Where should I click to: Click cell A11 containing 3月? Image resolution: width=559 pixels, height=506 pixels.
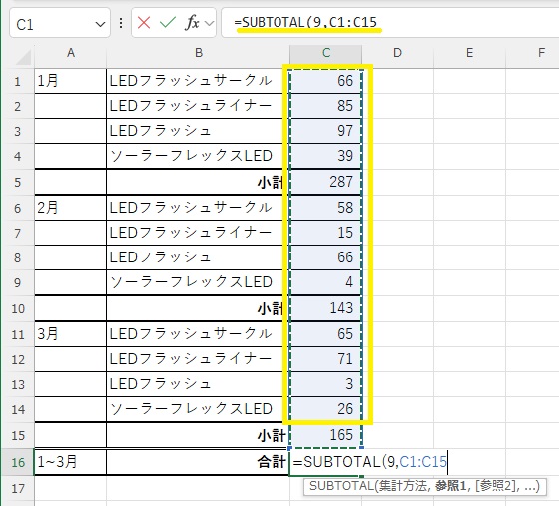[x=70, y=334]
